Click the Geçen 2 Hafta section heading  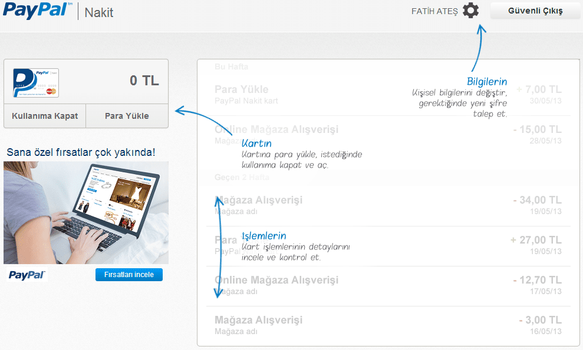(242, 178)
